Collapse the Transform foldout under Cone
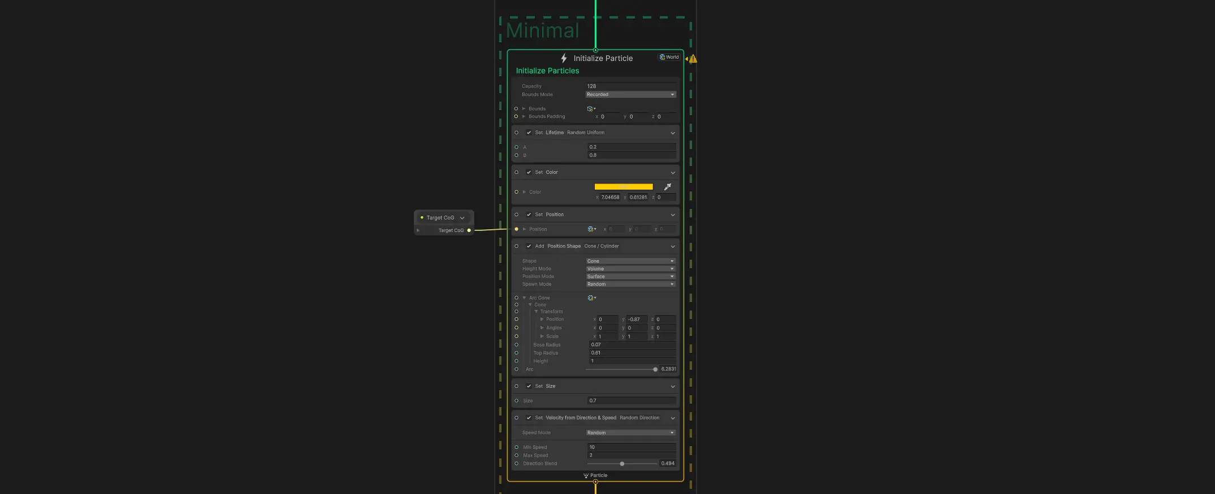This screenshot has width=1215, height=494. coord(536,312)
